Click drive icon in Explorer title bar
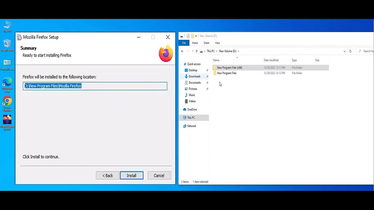374x210 pixels. [182, 36]
